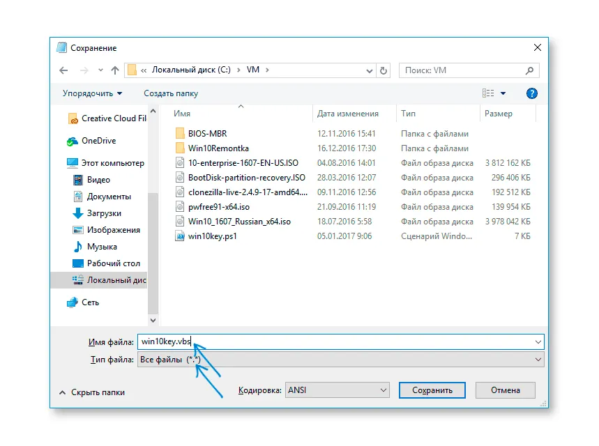Select OneDrive in the navigation pane
The image size is (599, 446).
click(x=98, y=141)
